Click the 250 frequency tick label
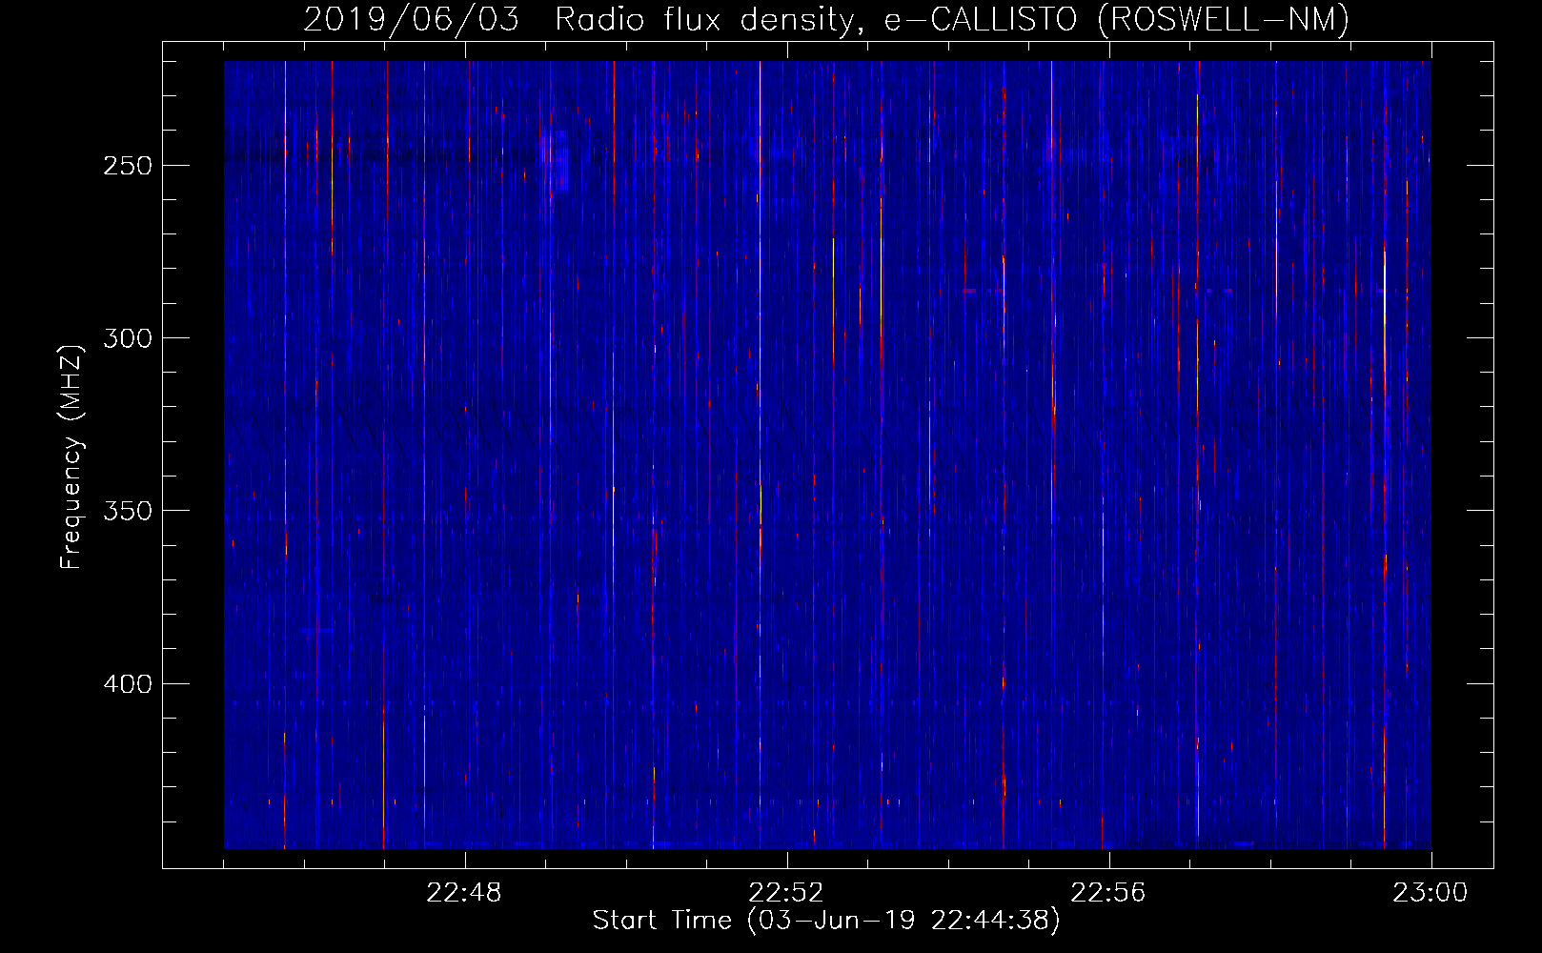This screenshot has width=1542, height=953. point(128,166)
